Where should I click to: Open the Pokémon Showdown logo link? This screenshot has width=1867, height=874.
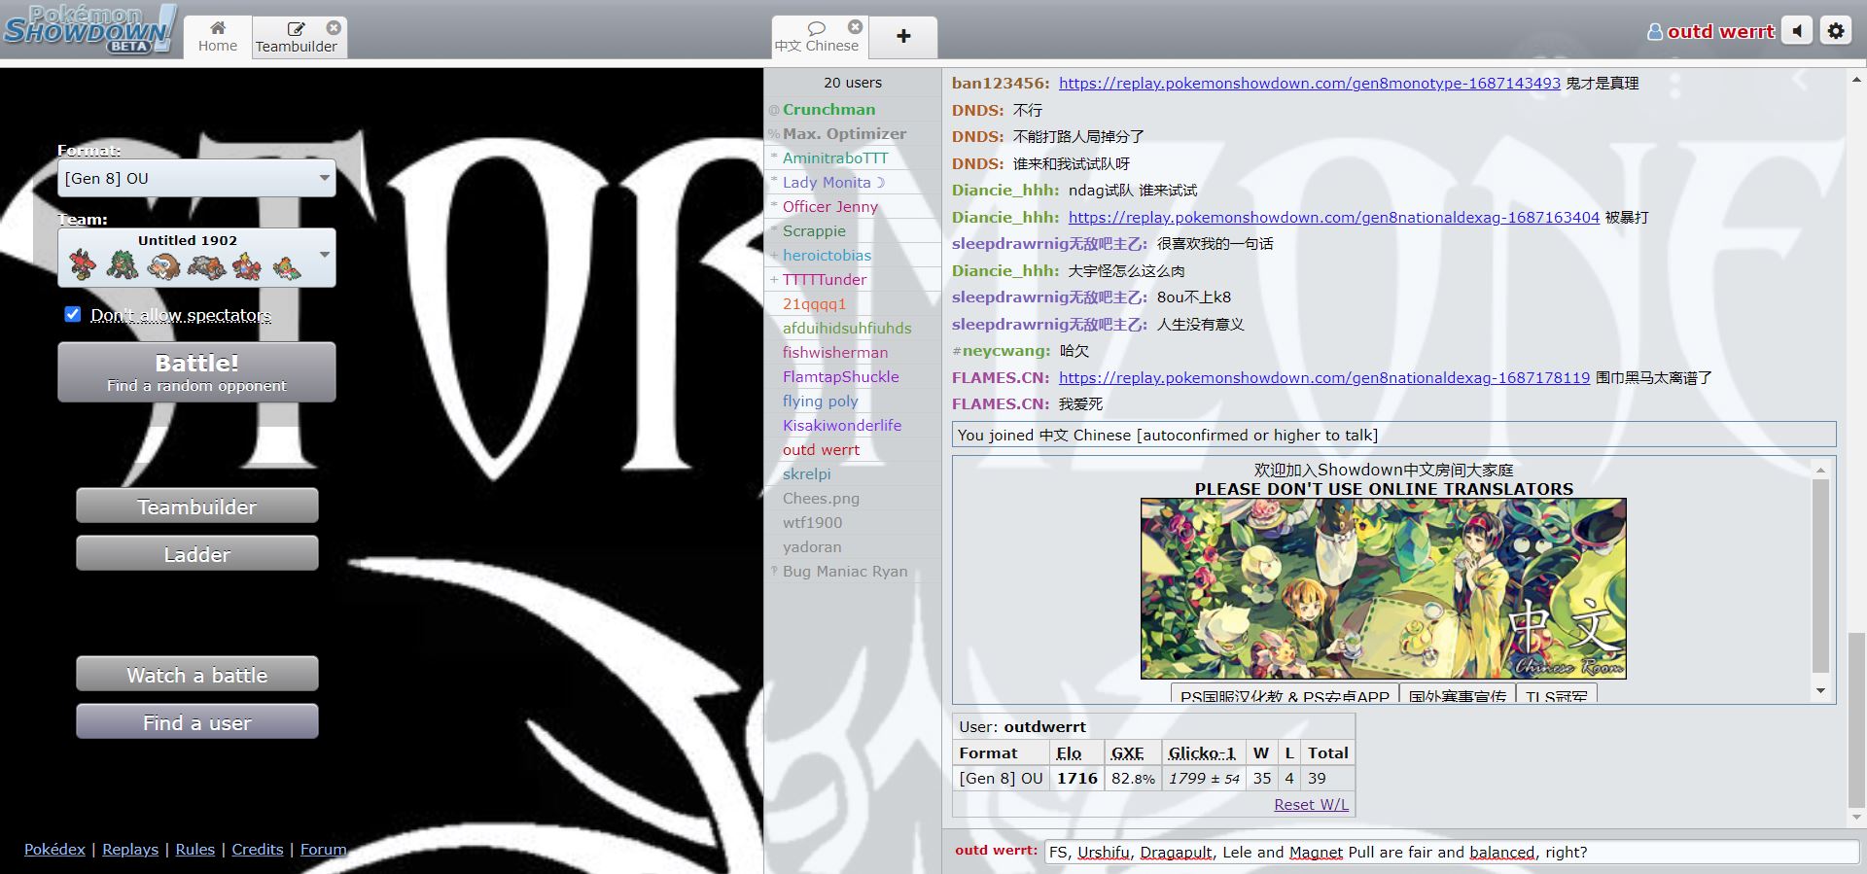coord(89,29)
